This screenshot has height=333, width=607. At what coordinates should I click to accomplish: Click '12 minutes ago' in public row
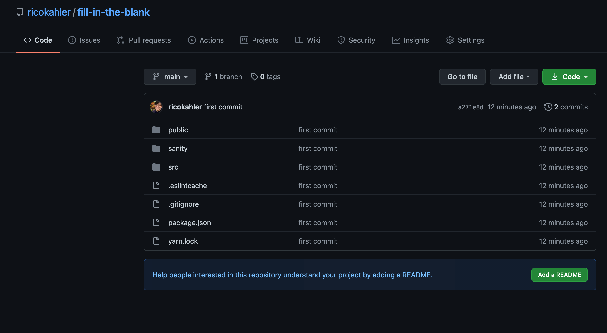(563, 130)
